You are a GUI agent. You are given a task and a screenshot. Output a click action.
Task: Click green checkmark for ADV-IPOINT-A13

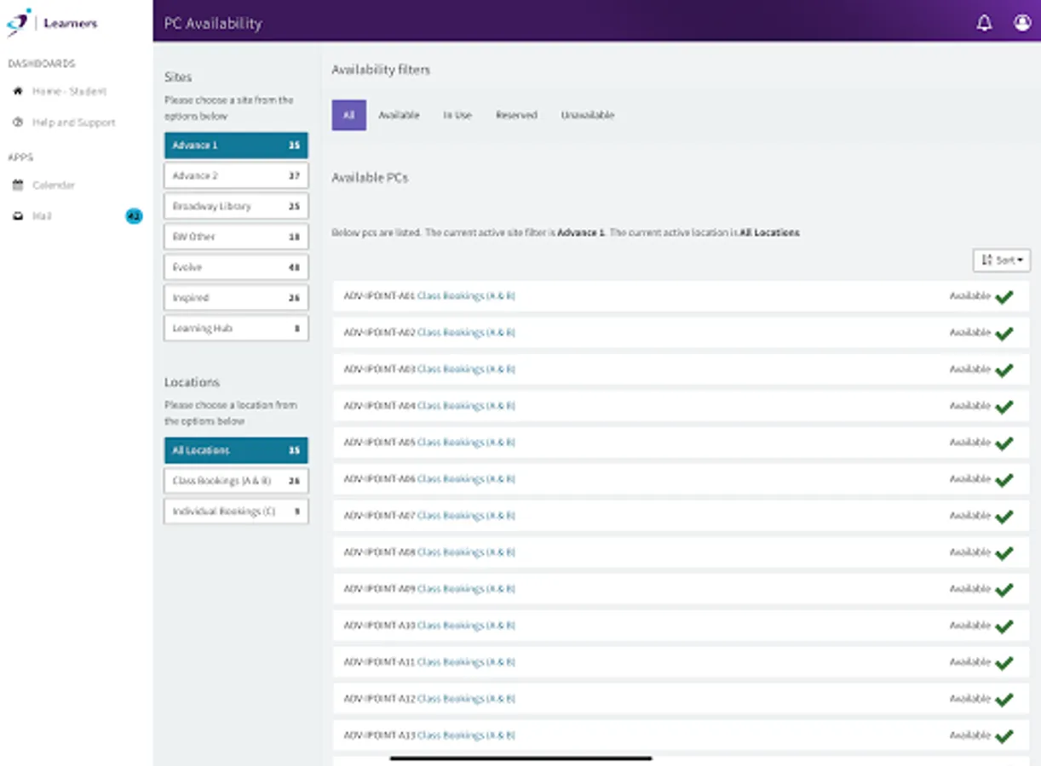click(x=1004, y=735)
